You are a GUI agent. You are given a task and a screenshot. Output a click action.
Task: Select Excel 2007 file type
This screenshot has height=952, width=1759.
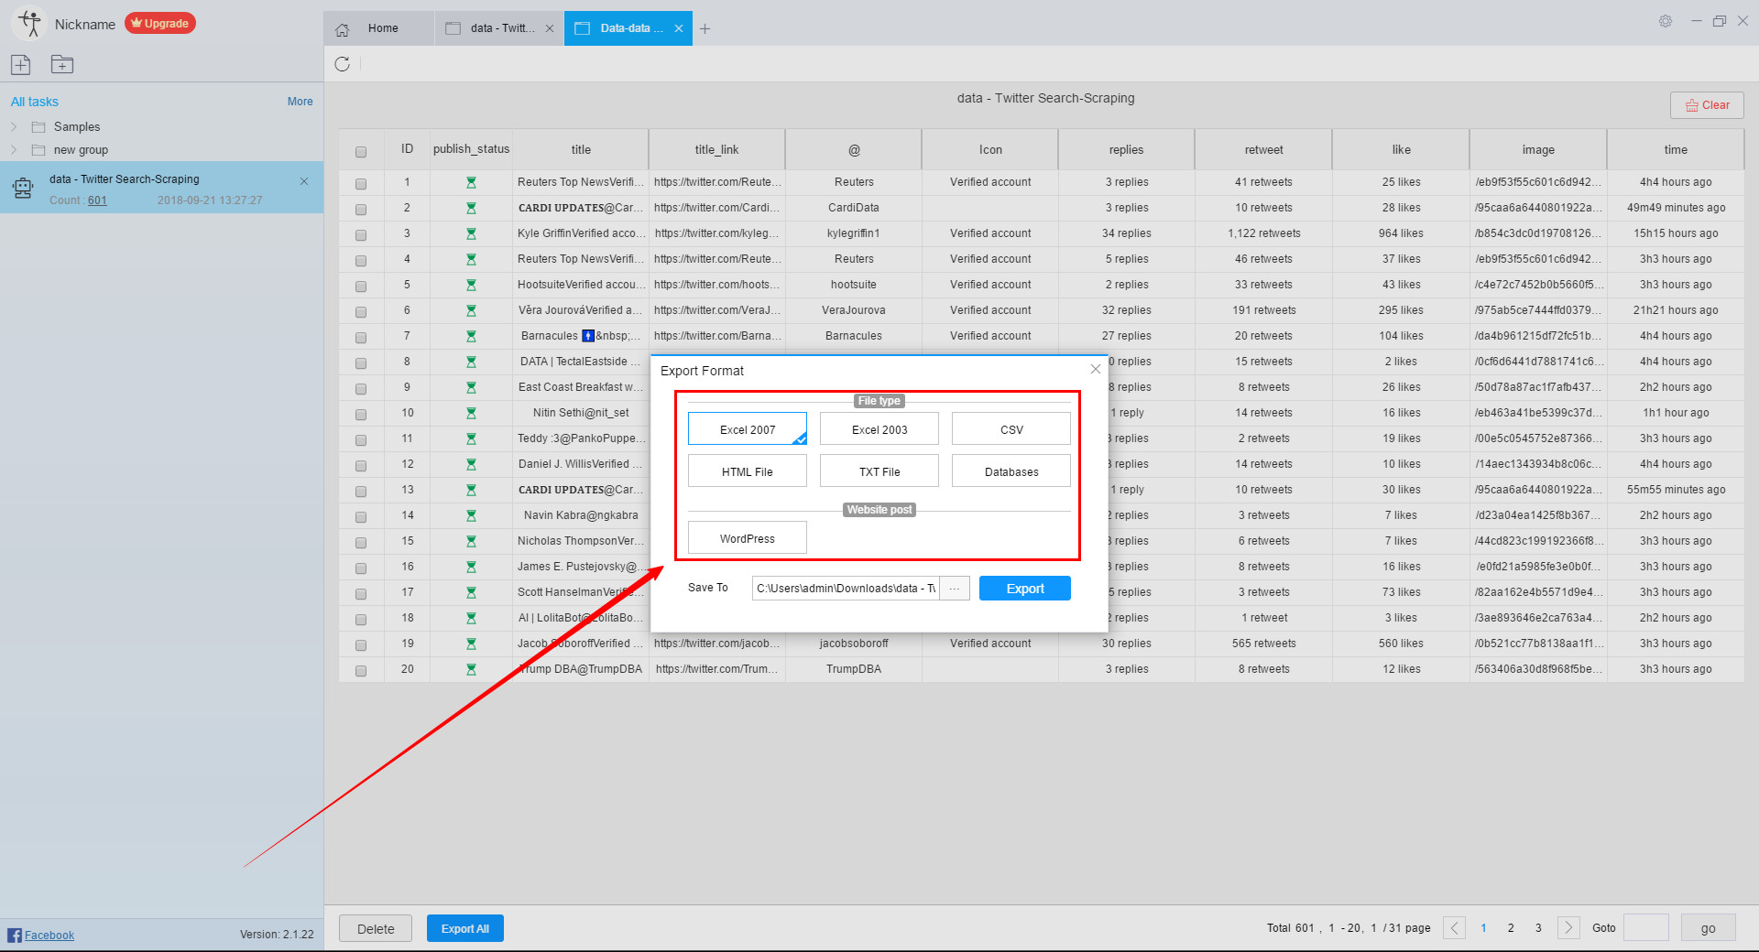pyautogui.click(x=748, y=428)
